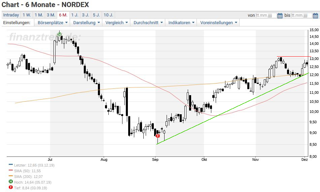This screenshot has width=320, height=192.
Task: Select the 1 M. timeframe tab
Action: point(39,15)
